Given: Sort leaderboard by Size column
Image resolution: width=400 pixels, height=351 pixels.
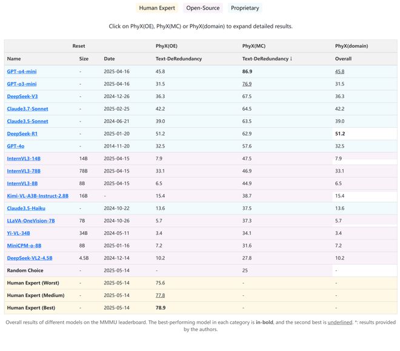Looking at the screenshot, I should (84, 59).
